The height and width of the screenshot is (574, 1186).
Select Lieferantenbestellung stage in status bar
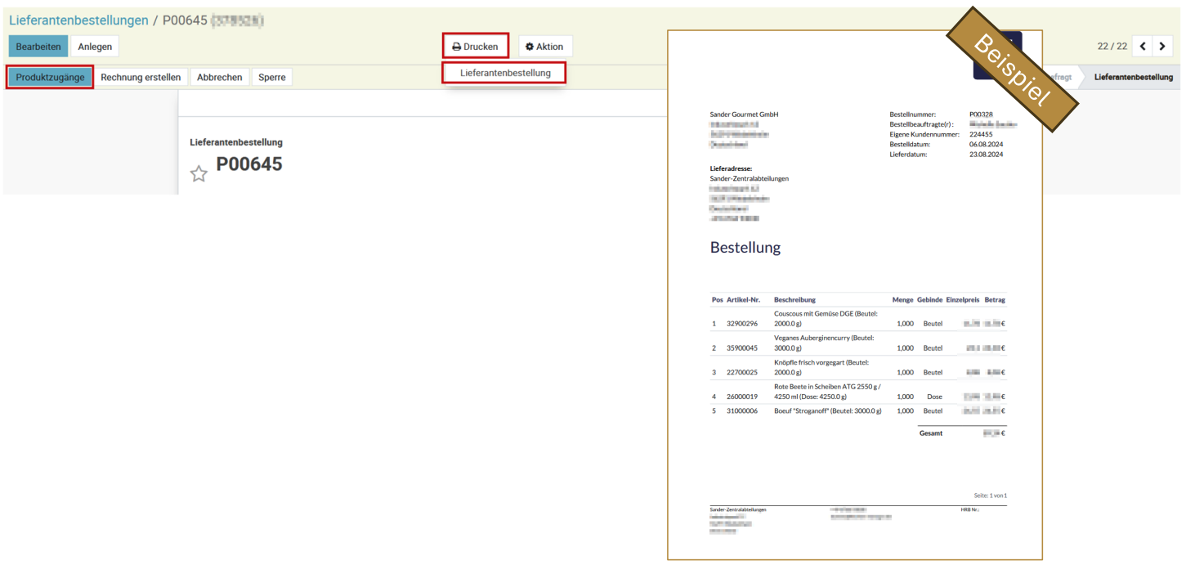pos(1133,77)
